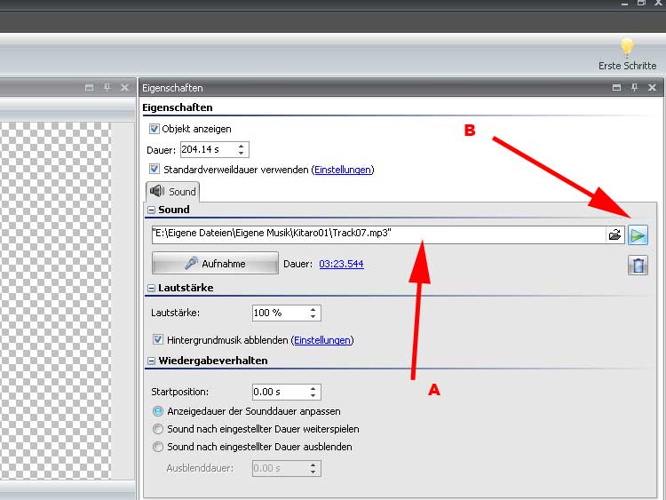Toggle Objekt anzeigen checkbox
This screenshot has height=500, width=666.
(x=155, y=129)
